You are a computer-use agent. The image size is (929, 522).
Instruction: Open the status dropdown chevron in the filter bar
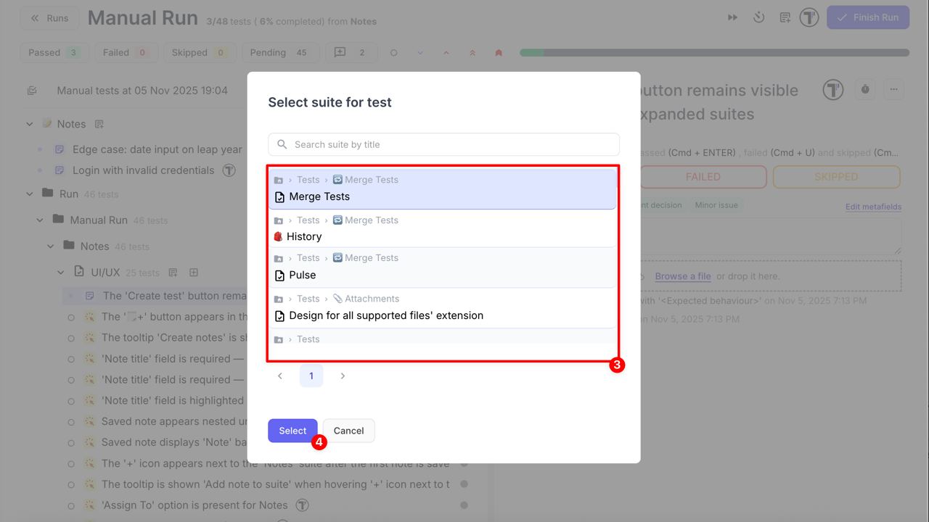tap(420, 52)
